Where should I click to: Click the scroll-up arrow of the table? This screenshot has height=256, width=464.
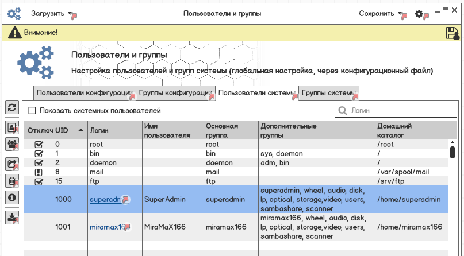pyautogui.click(x=452, y=142)
